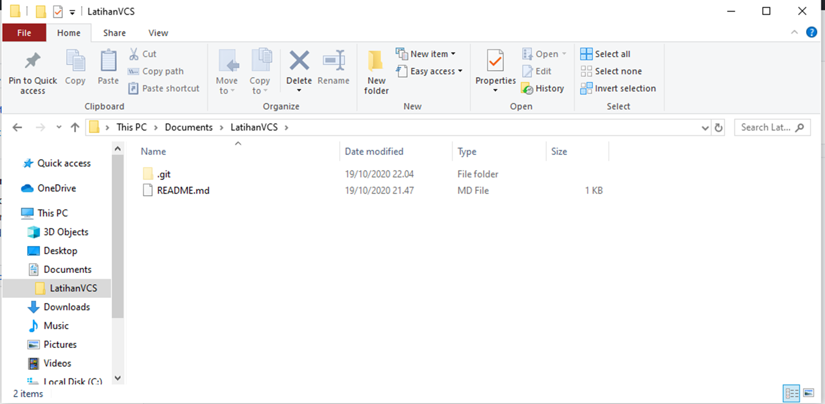The height and width of the screenshot is (404, 825).
Task: Open the Move to dropdown
Action: coord(227,85)
